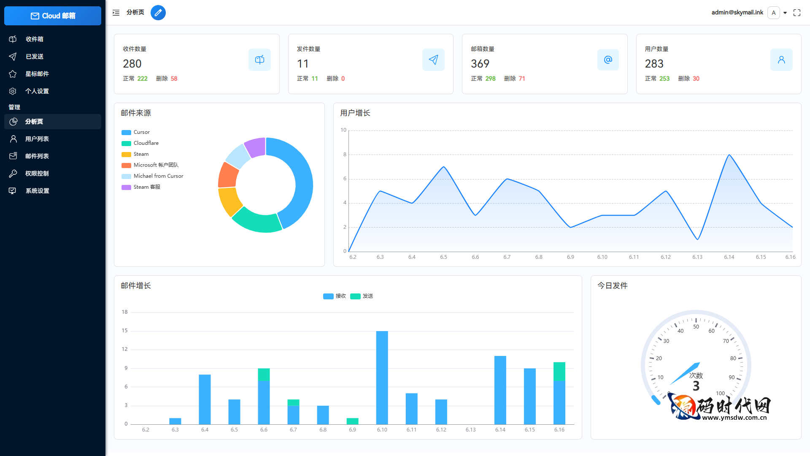This screenshot has width=810, height=456.
Task: Click the sidebar collapse hamburger icon
Action: (x=116, y=13)
